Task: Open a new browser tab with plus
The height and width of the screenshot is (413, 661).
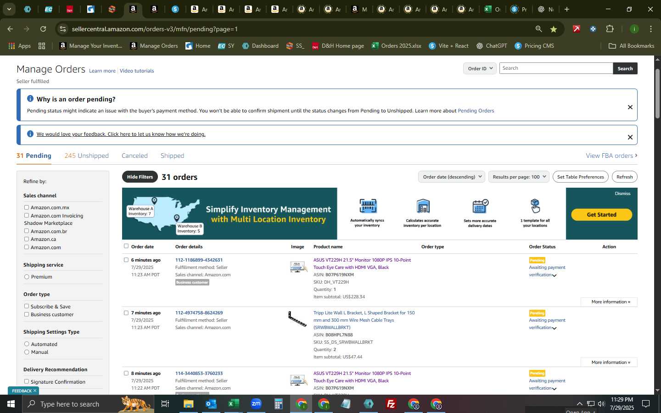Action: pos(567,9)
